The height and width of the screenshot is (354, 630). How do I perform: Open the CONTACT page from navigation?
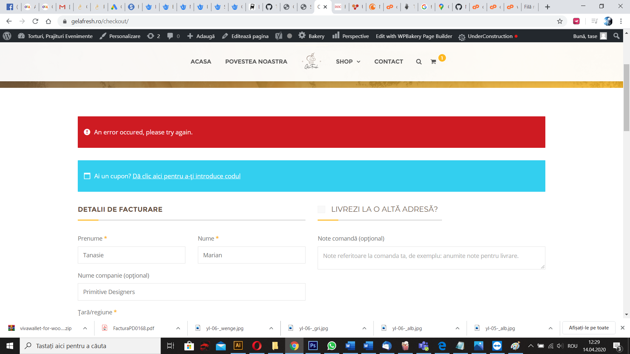click(388, 62)
